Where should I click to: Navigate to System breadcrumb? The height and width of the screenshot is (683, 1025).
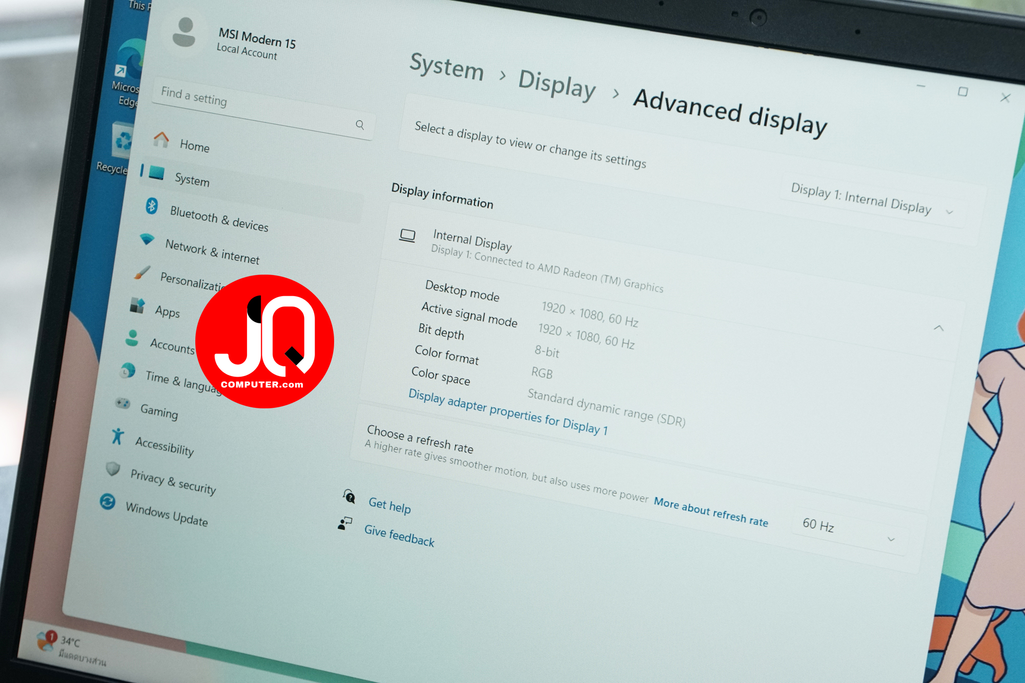447,67
